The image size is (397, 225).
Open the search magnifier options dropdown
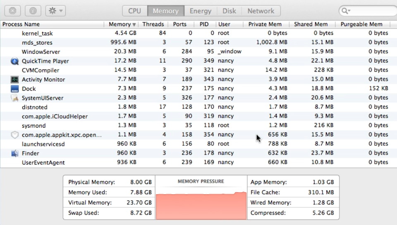pos(346,11)
